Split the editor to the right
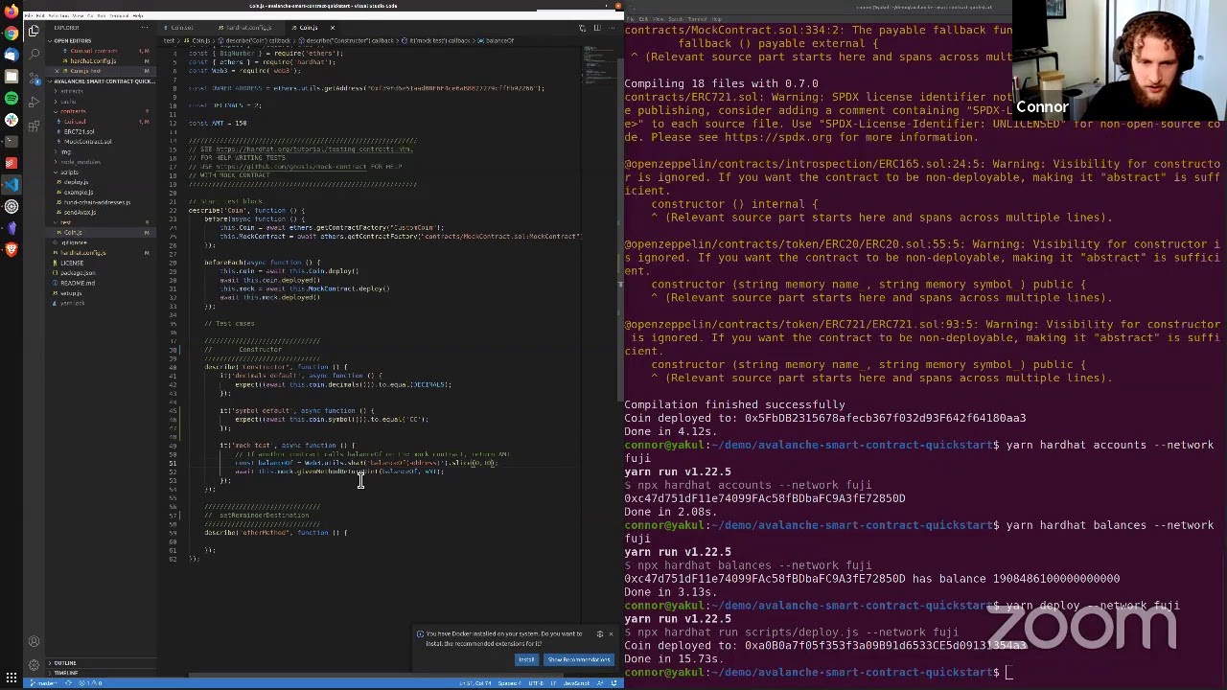This screenshot has height=690, width=1227. click(x=596, y=28)
